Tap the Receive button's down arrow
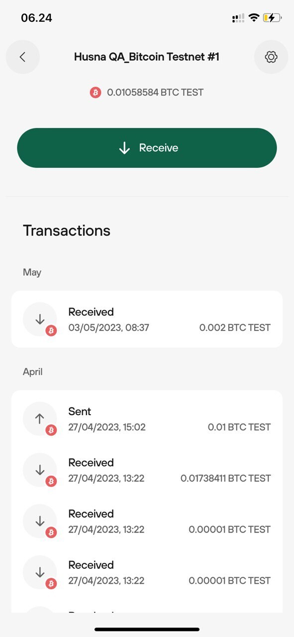Viewport: 294px width, 637px height. pos(124,148)
